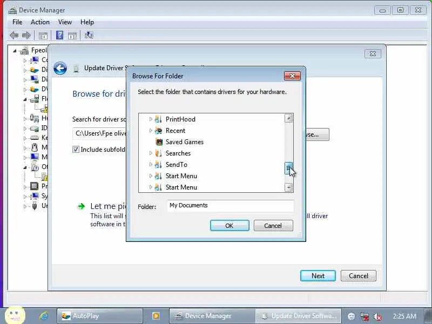
Task: Open the View menu
Action: [x=65, y=22]
